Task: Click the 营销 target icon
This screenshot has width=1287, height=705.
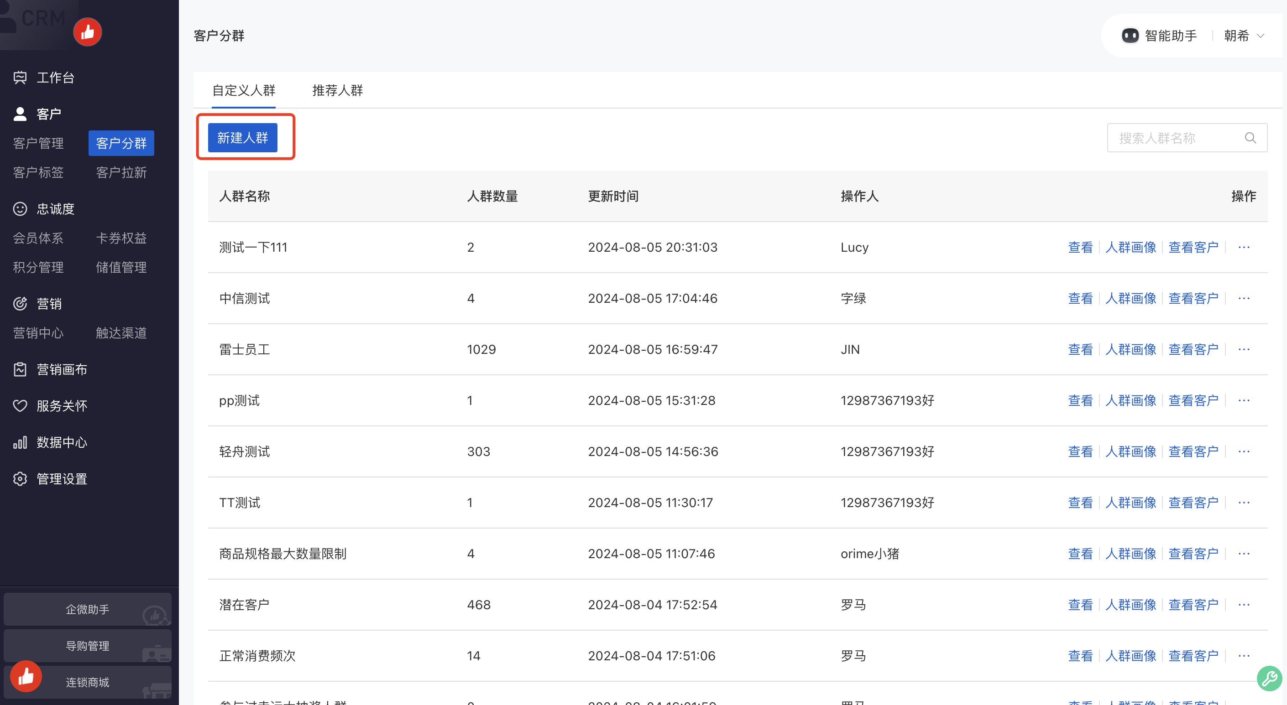Action: coord(20,304)
